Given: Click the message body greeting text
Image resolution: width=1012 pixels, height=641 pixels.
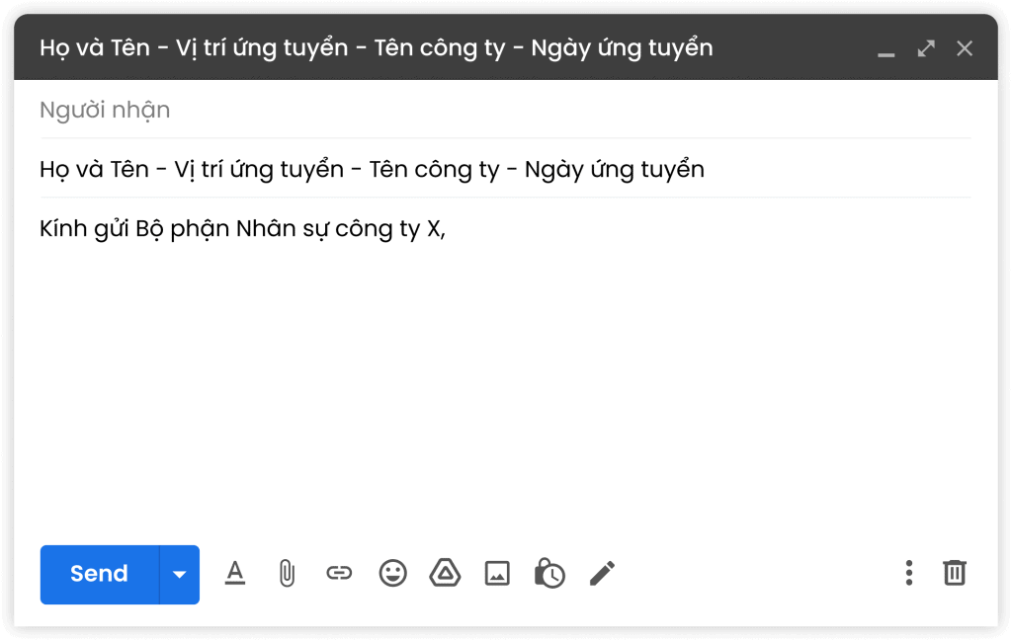Looking at the screenshot, I should [243, 229].
